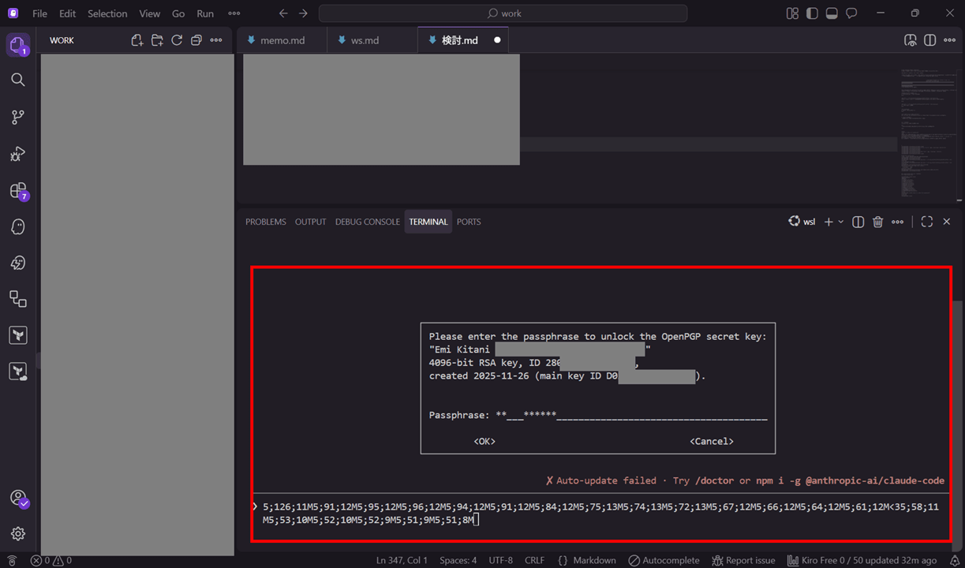Close the terminal panel
Screen dimensions: 965x568
(x=947, y=222)
